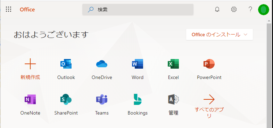
Task: Click the すべてのアプリ text link
Action: 209,112
